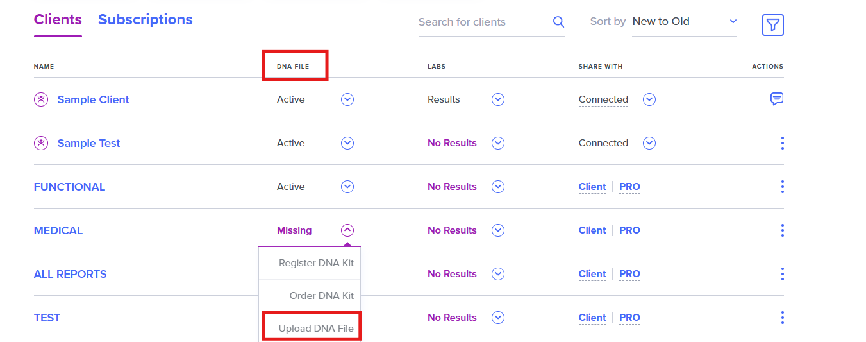Viewport: 866px width, 342px height.
Task: Expand Labs options for ALL REPORTS
Action: coord(498,274)
